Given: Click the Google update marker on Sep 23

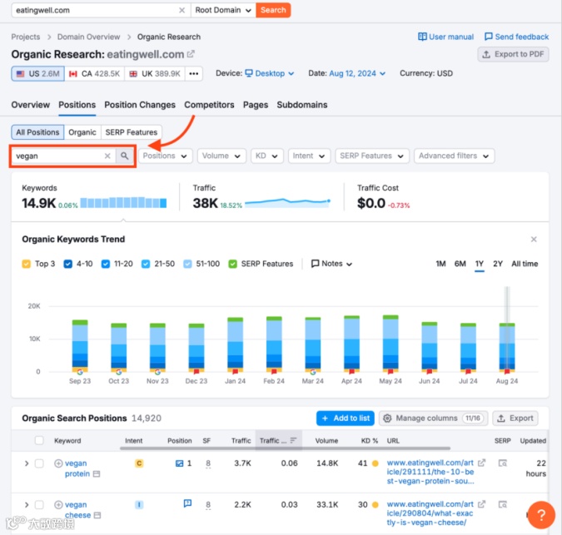Looking at the screenshot, I should [80, 372].
